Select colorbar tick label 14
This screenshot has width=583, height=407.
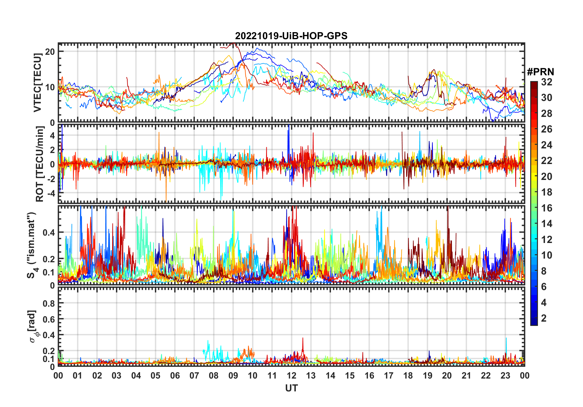point(547,224)
